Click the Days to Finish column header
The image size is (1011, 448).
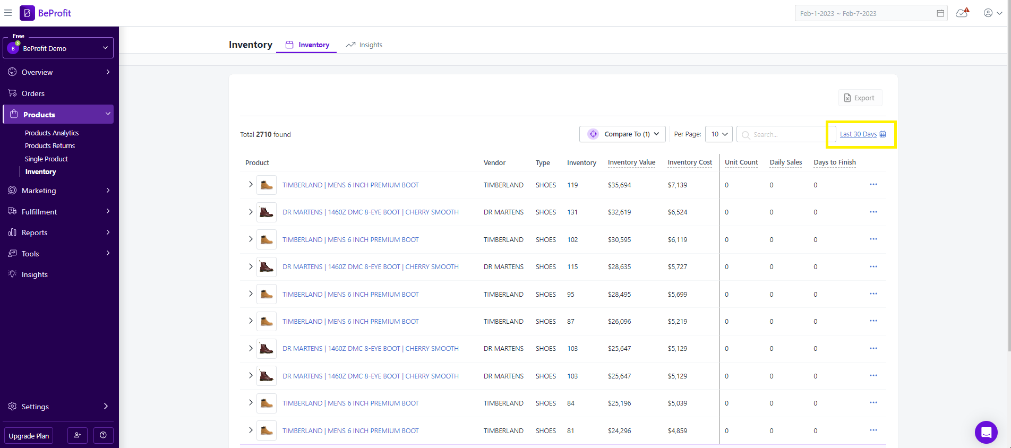(835, 162)
